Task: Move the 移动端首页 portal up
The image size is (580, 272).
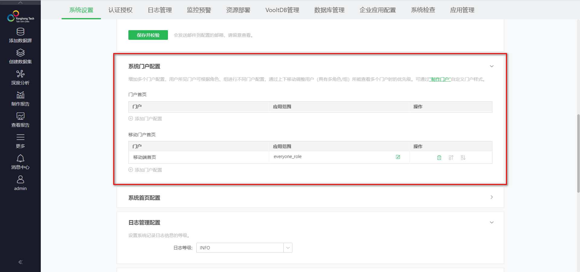Action: point(451,157)
